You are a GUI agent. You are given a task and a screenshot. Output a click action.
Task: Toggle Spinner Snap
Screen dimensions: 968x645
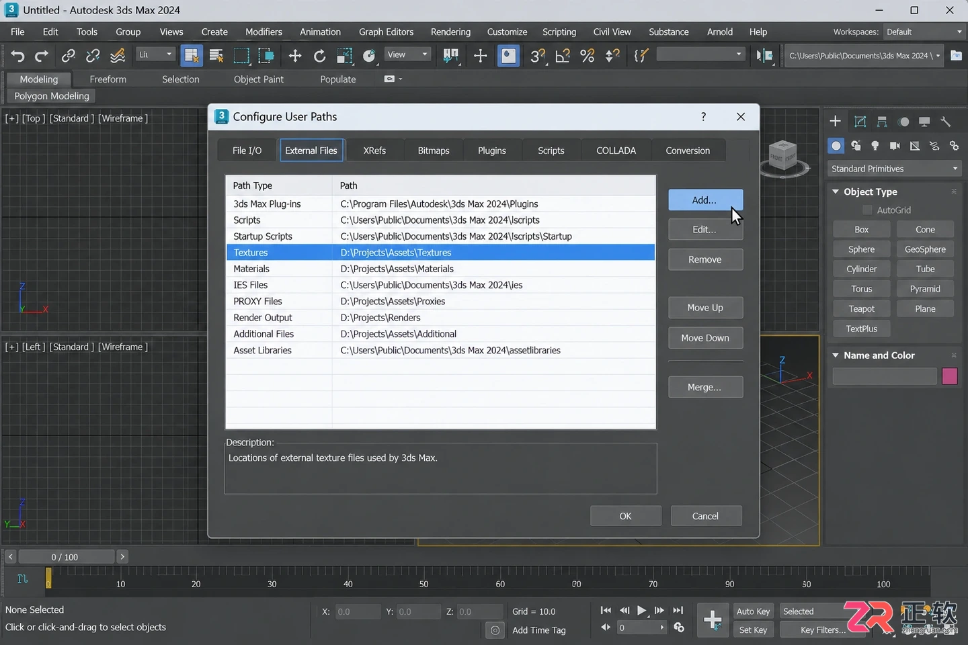tap(612, 56)
